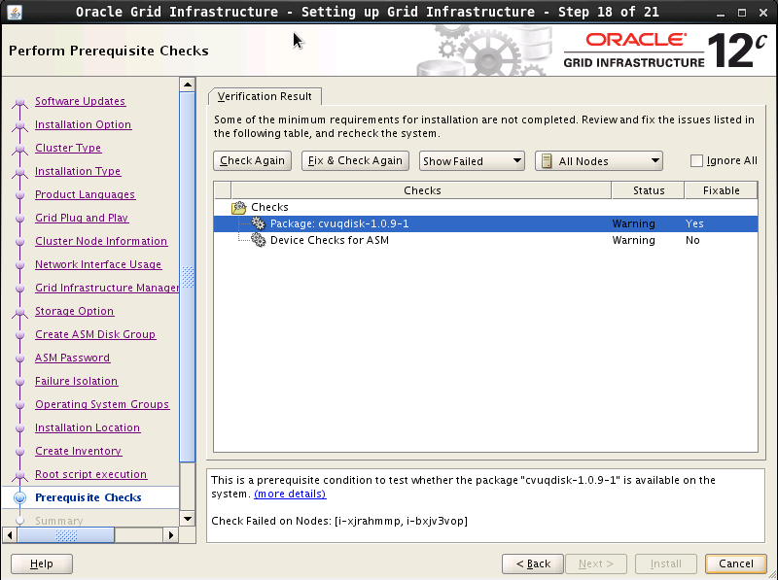The width and height of the screenshot is (778, 580).
Task: Open the Show Failed dropdown
Action: pyautogui.click(x=472, y=161)
